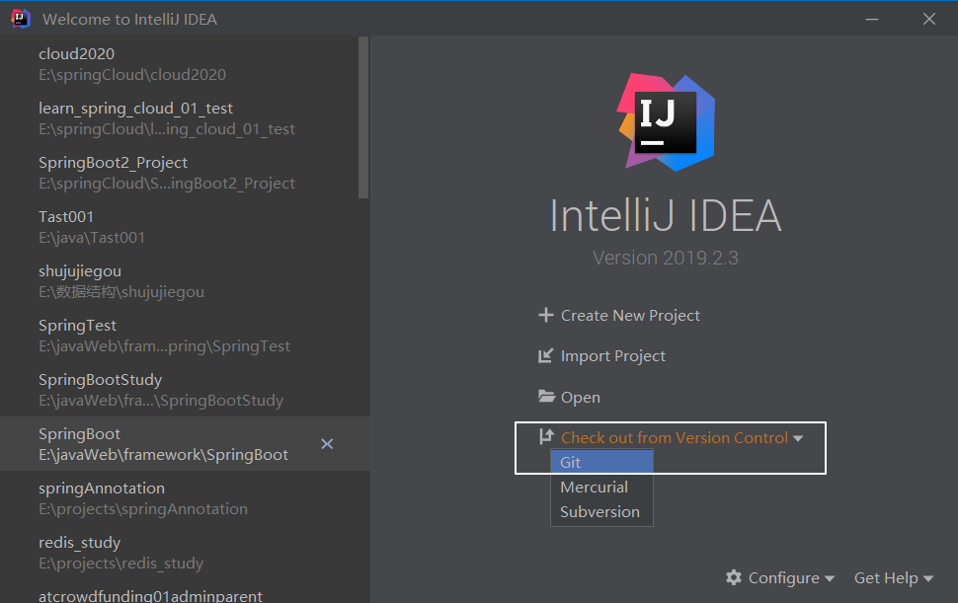958x603 pixels.
Task: Open the highlighted SpringBoot project
Action: (185, 444)
